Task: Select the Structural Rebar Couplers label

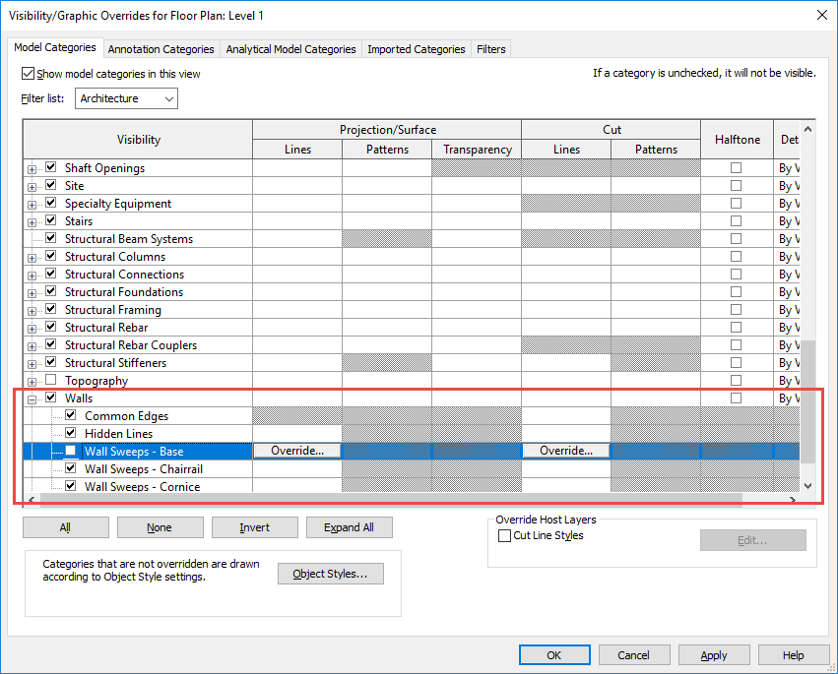Action: (131, 345)
